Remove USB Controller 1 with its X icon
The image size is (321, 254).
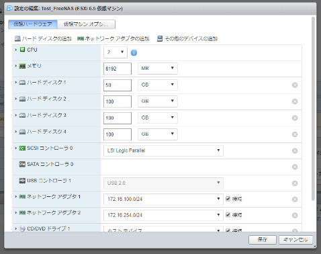(x=295, y=183)
